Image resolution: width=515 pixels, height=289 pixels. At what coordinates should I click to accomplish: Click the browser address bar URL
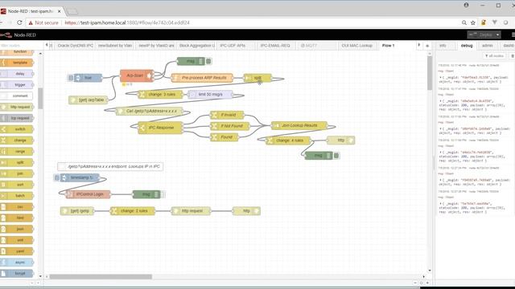(127, 22)
